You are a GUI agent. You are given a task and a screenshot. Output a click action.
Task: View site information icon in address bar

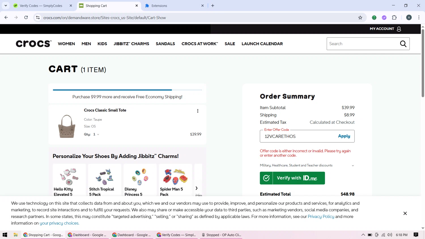pos(38,18)
